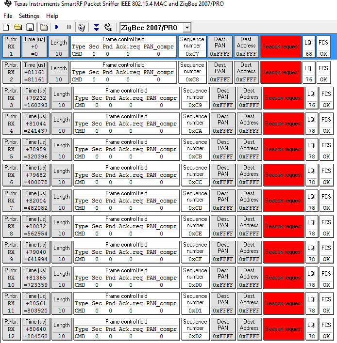Screen dimensions: 337x343
Task: Click sequence number 0xCA
Action: (195, 131)
